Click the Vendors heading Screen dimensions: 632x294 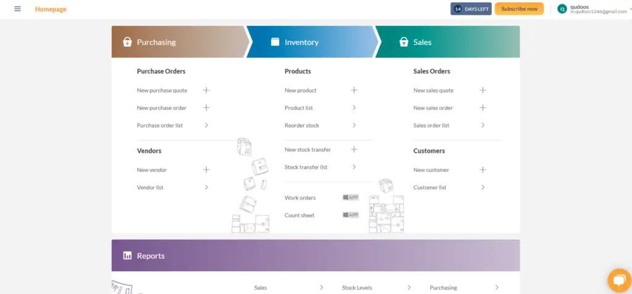(x=149, y=150)
